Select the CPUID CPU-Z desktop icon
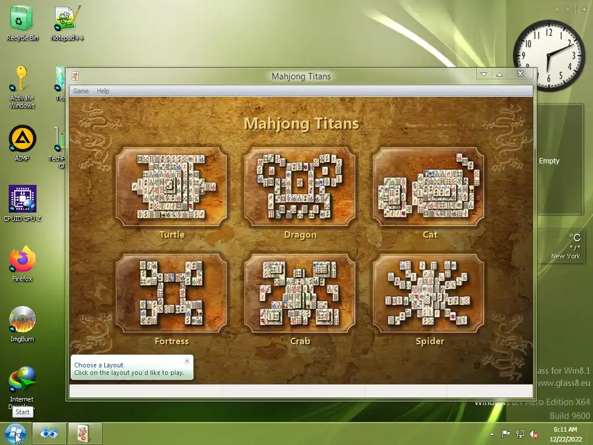The width and height of the screenshot is (593, 445). (x=22, y=203)
